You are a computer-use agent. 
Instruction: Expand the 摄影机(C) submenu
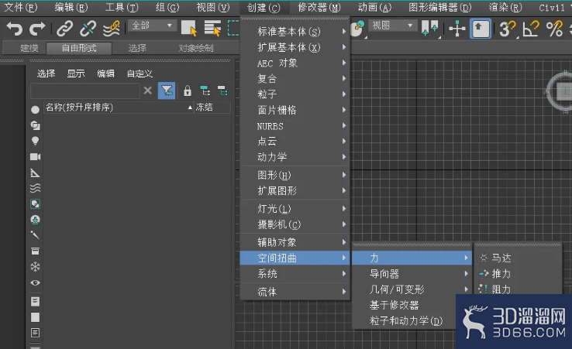tap(295, 224)
